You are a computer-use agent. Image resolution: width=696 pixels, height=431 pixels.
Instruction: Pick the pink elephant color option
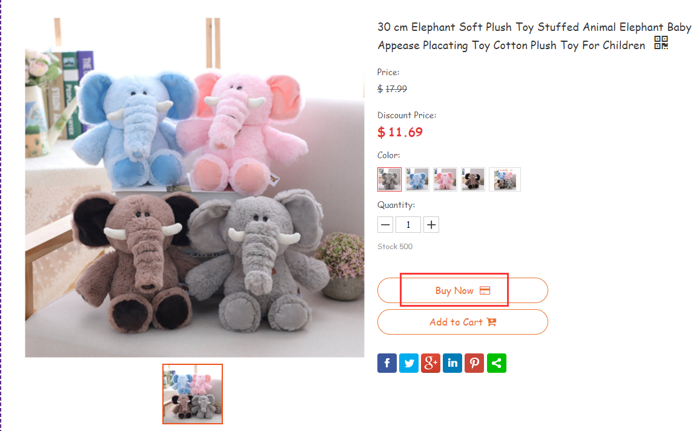(x=445, y=179)
